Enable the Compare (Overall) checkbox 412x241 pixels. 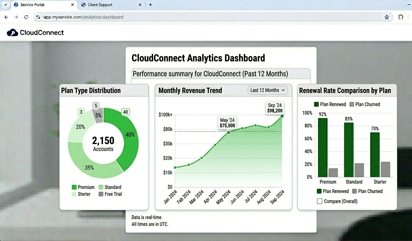click(x=320, y=201)
